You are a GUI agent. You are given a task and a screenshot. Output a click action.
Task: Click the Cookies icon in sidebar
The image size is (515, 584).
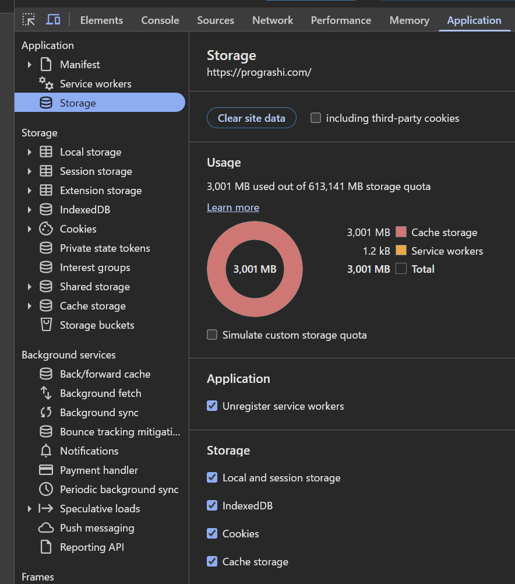pos(46,229)
